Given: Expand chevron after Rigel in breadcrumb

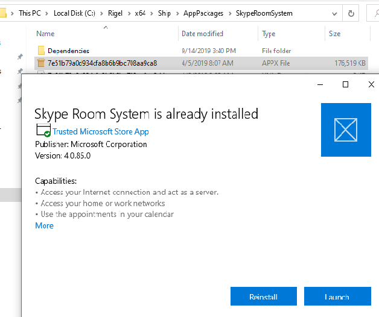Looking at the screenshot, I should coord(129,13).
